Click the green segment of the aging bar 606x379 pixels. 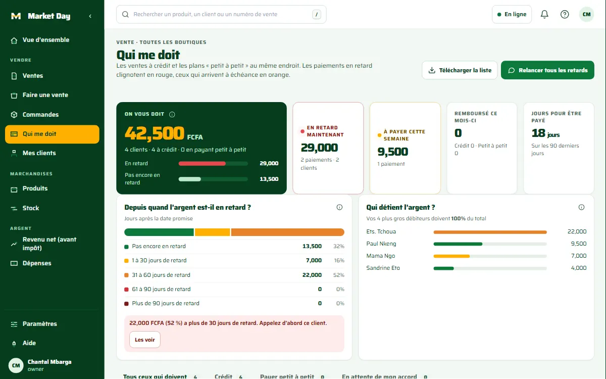159,232
